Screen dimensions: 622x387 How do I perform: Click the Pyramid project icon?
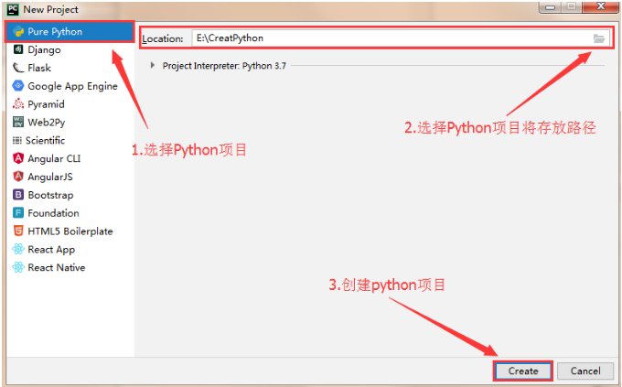tap(18, 104)
